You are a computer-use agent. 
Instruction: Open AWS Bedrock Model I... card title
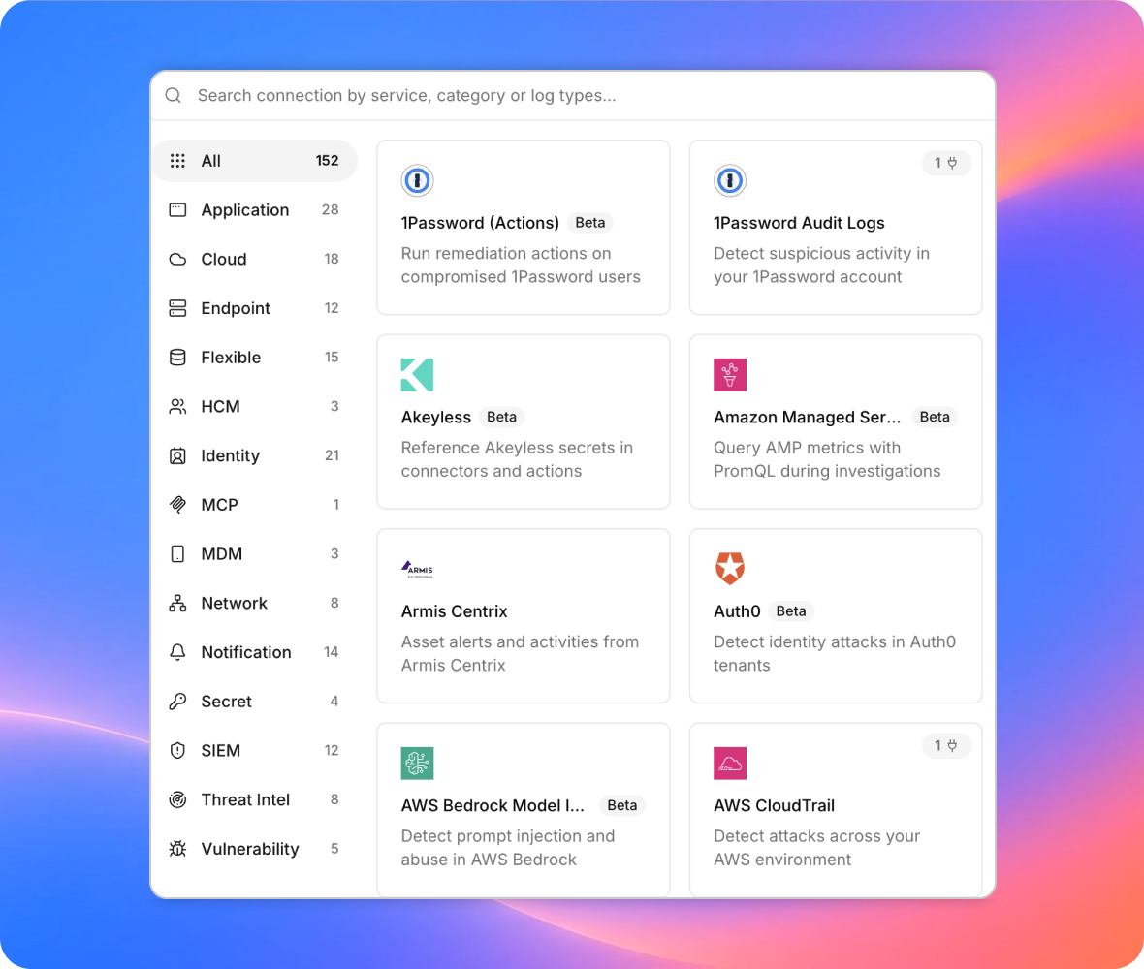point(493,805)
